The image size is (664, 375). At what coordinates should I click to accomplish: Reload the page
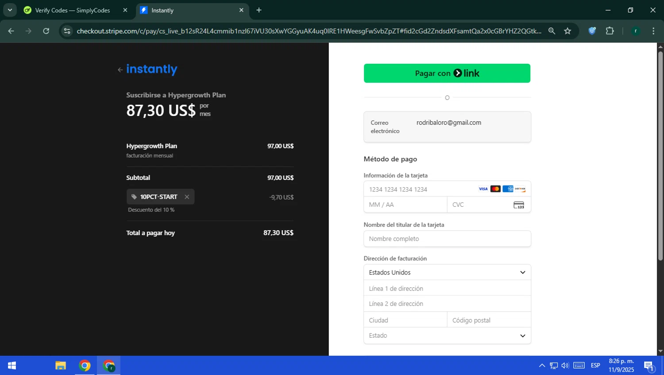(x=46, y=31)
